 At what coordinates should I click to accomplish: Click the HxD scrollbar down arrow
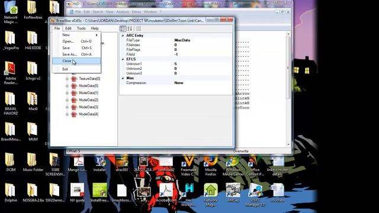(x=288, y=144)
